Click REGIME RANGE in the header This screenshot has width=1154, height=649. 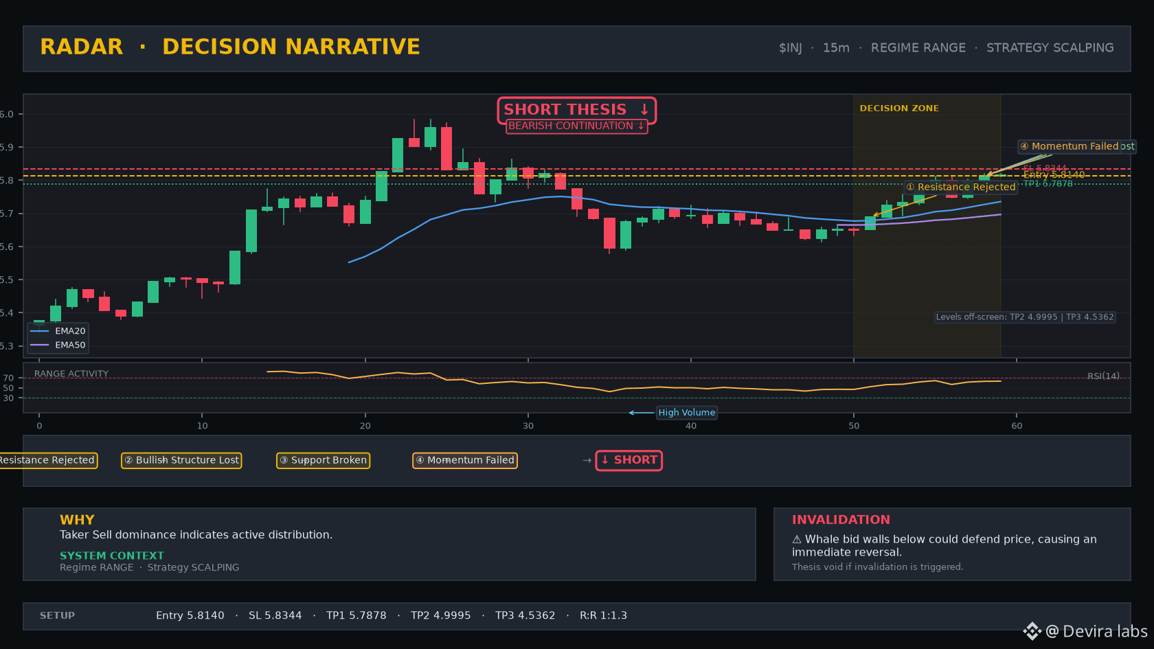point(918,48)
